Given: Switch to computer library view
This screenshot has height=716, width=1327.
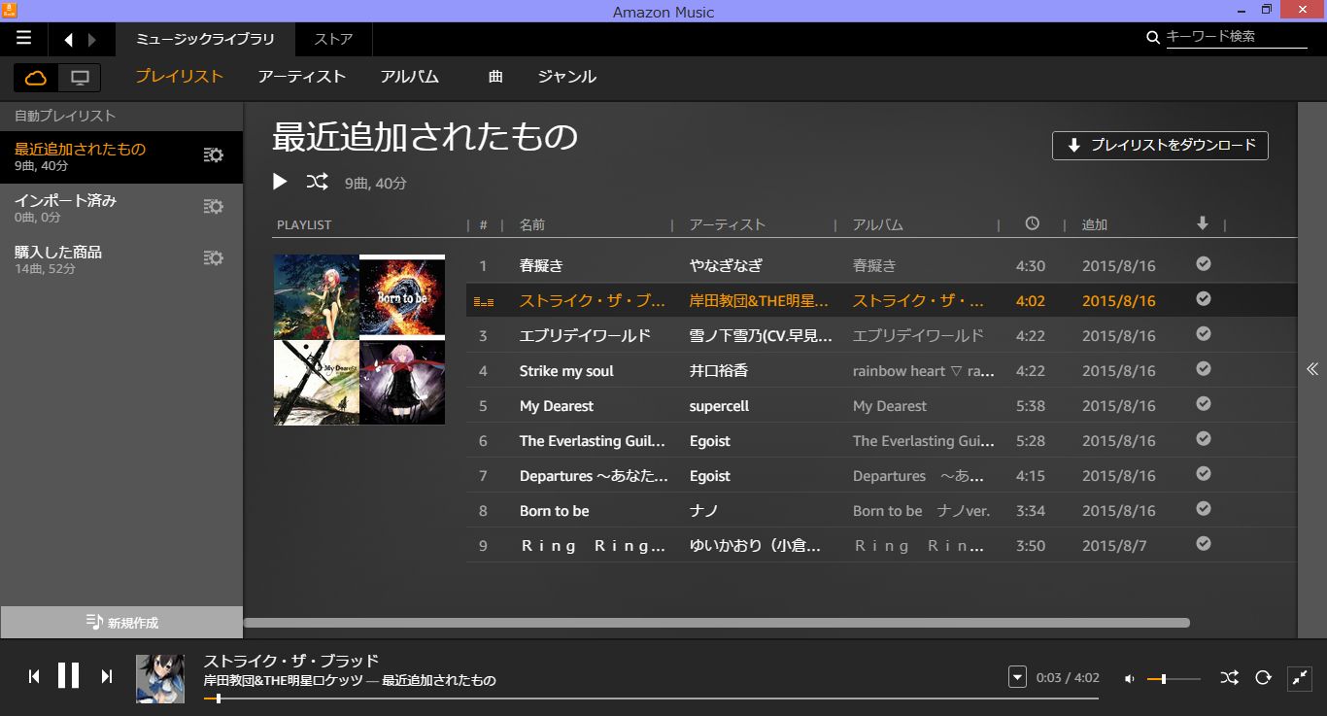Looking at the screenshot, I should tap(80, 78).
